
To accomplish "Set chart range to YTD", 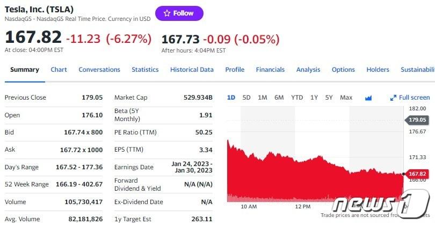I will click(x=297, y=97).
